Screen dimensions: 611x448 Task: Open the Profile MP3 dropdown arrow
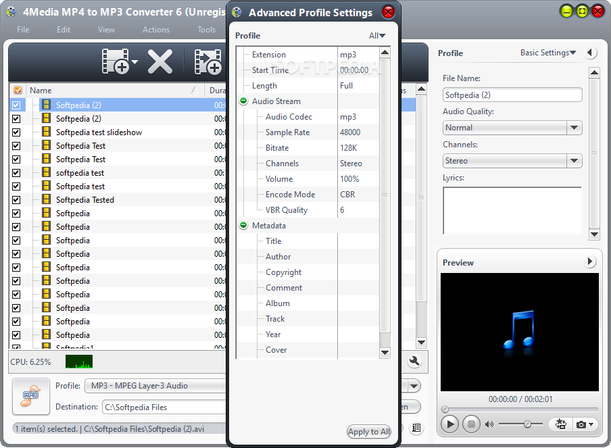414,386
